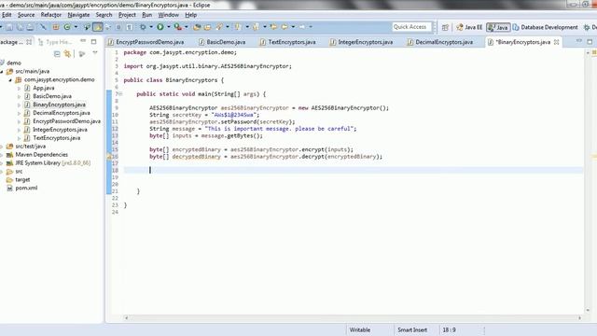This screenshot has width=597, height=336.
Task: Click right arrow of horizontal editor scrollbar
Action: [x=579, y=317]
